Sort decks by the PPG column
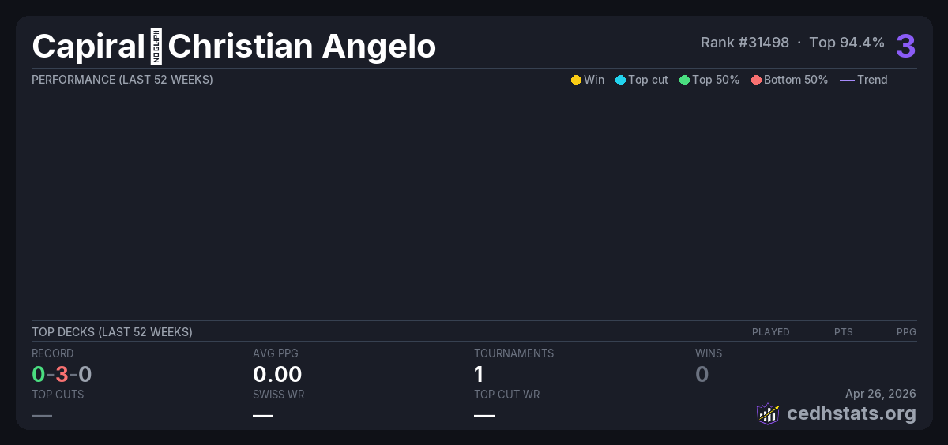Screen dimensions: 948x445 tap(906, 332)
